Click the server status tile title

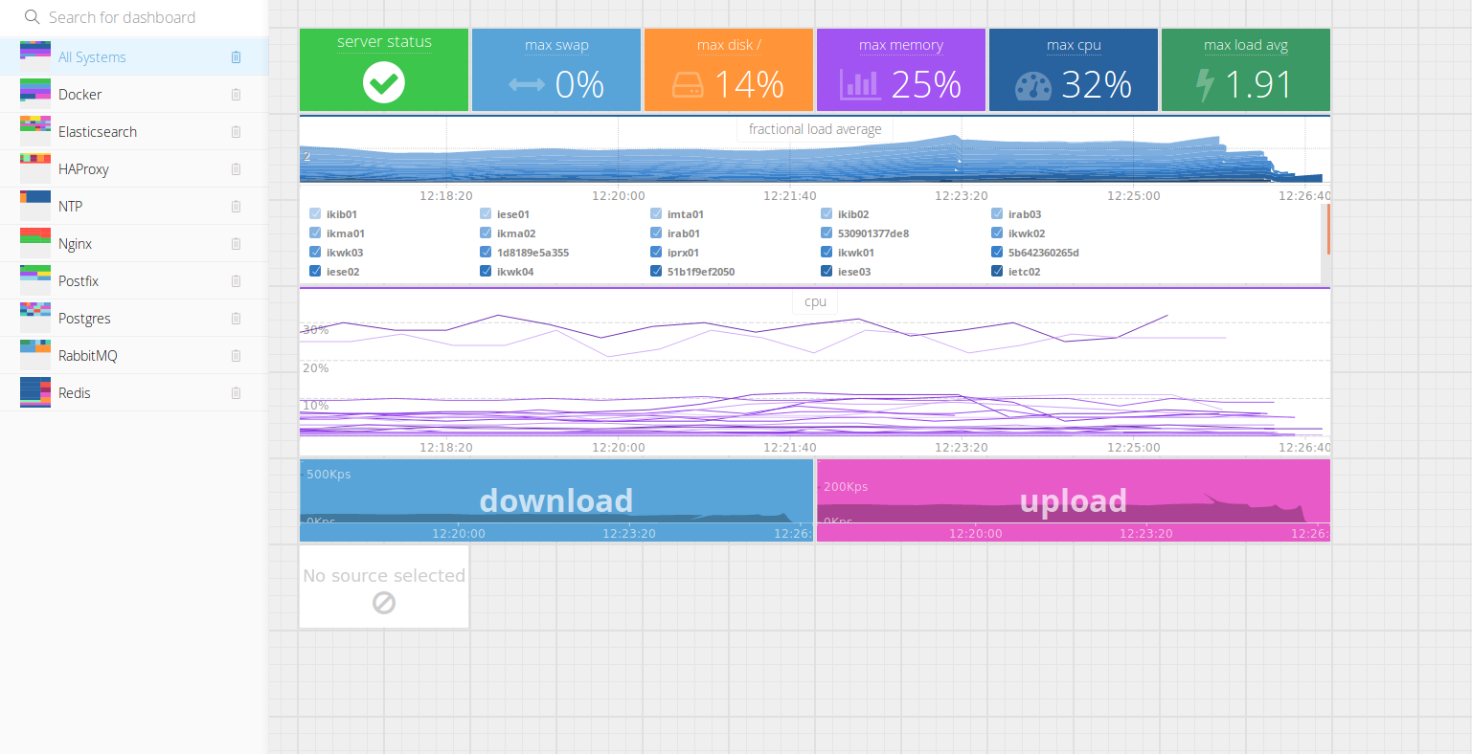coord(384,42)
